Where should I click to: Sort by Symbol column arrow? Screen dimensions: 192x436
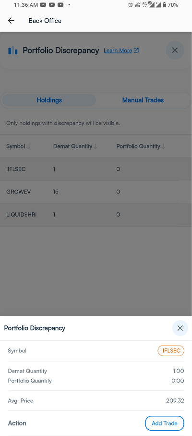pos(28,147)
